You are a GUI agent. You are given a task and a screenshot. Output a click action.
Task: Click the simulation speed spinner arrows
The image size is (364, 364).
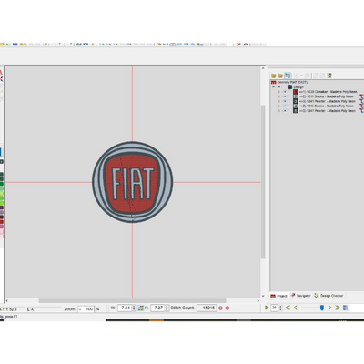(x=280, y=308)
